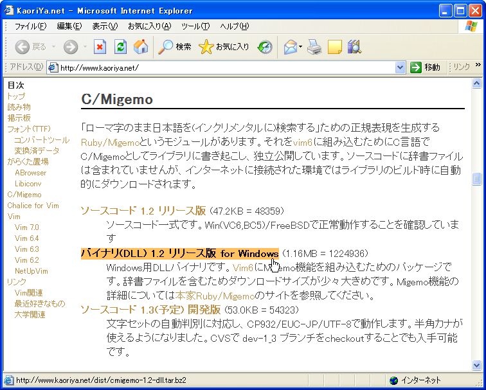The image size is (486, 390).
Task: Open the 編集(E) menu
Action: [x=69, y=26]
